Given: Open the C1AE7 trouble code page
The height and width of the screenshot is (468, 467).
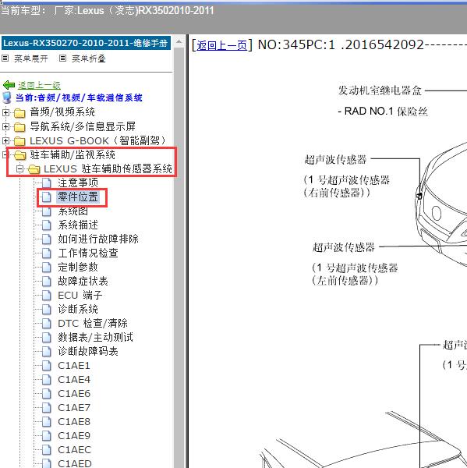Looking at the screenshot, I should (74, 408).
